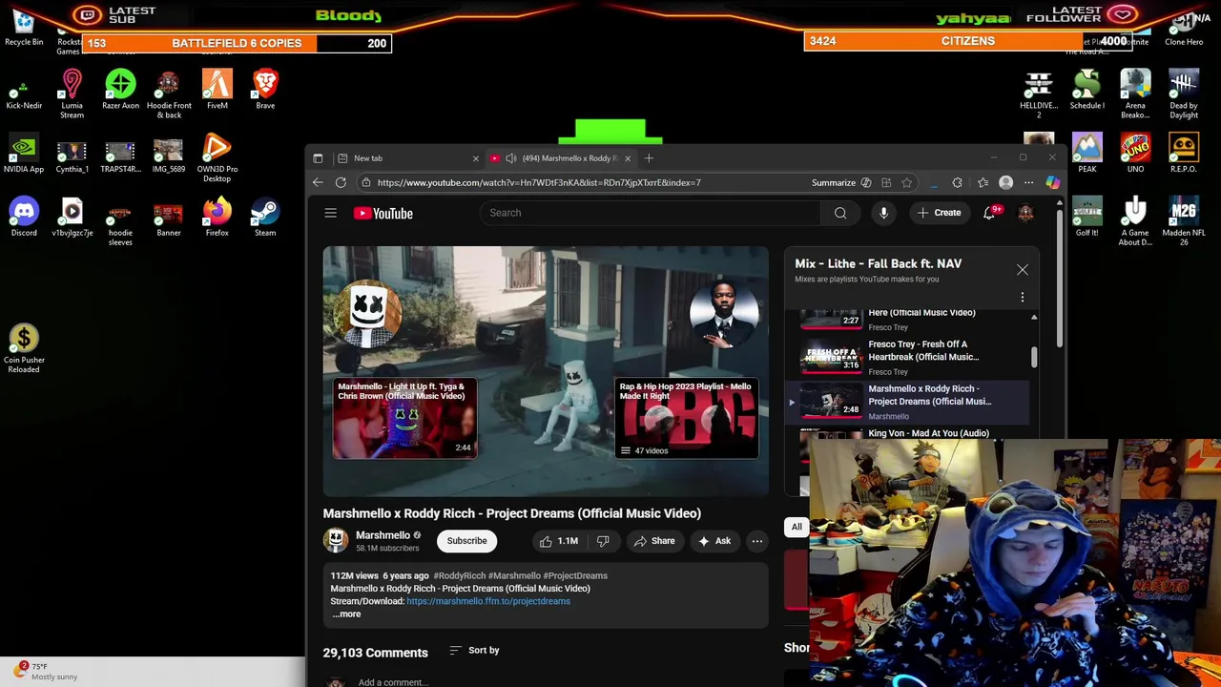The height and width of the screenshot is (687, 1221).
Task: Add this page to favorites star
Action: (906, 182)
